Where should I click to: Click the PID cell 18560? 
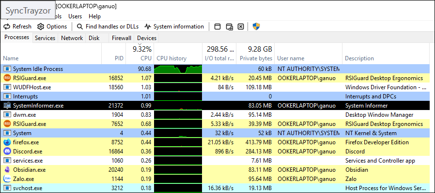click(116, 87)
